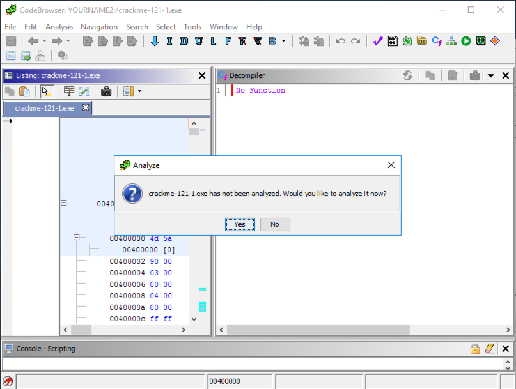Click Decompiler refresh icon

408,75
